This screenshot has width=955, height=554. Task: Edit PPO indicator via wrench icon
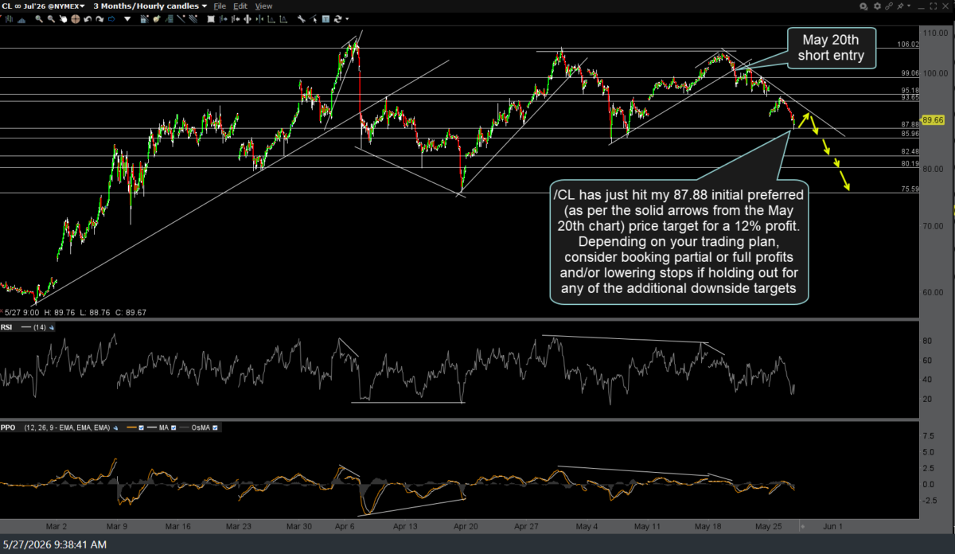pos(115,427)
